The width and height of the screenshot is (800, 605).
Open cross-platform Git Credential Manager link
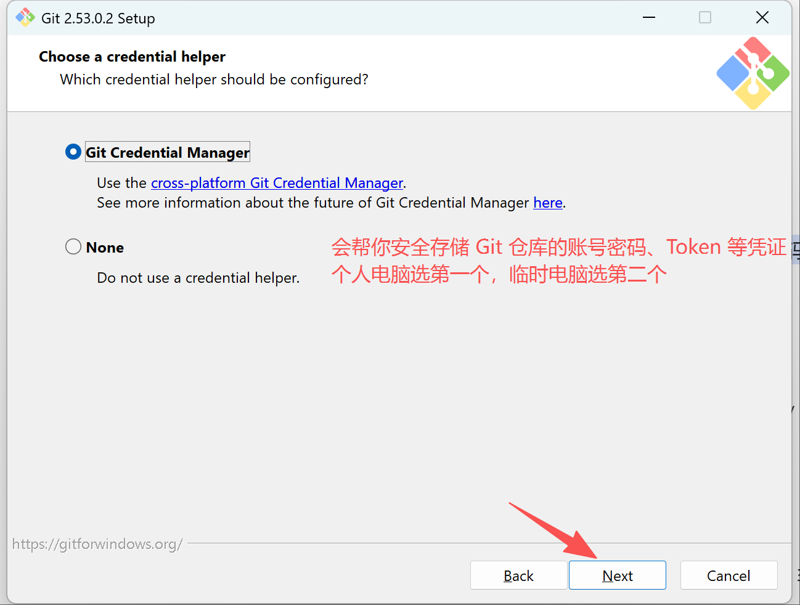[x=277, y=183]
